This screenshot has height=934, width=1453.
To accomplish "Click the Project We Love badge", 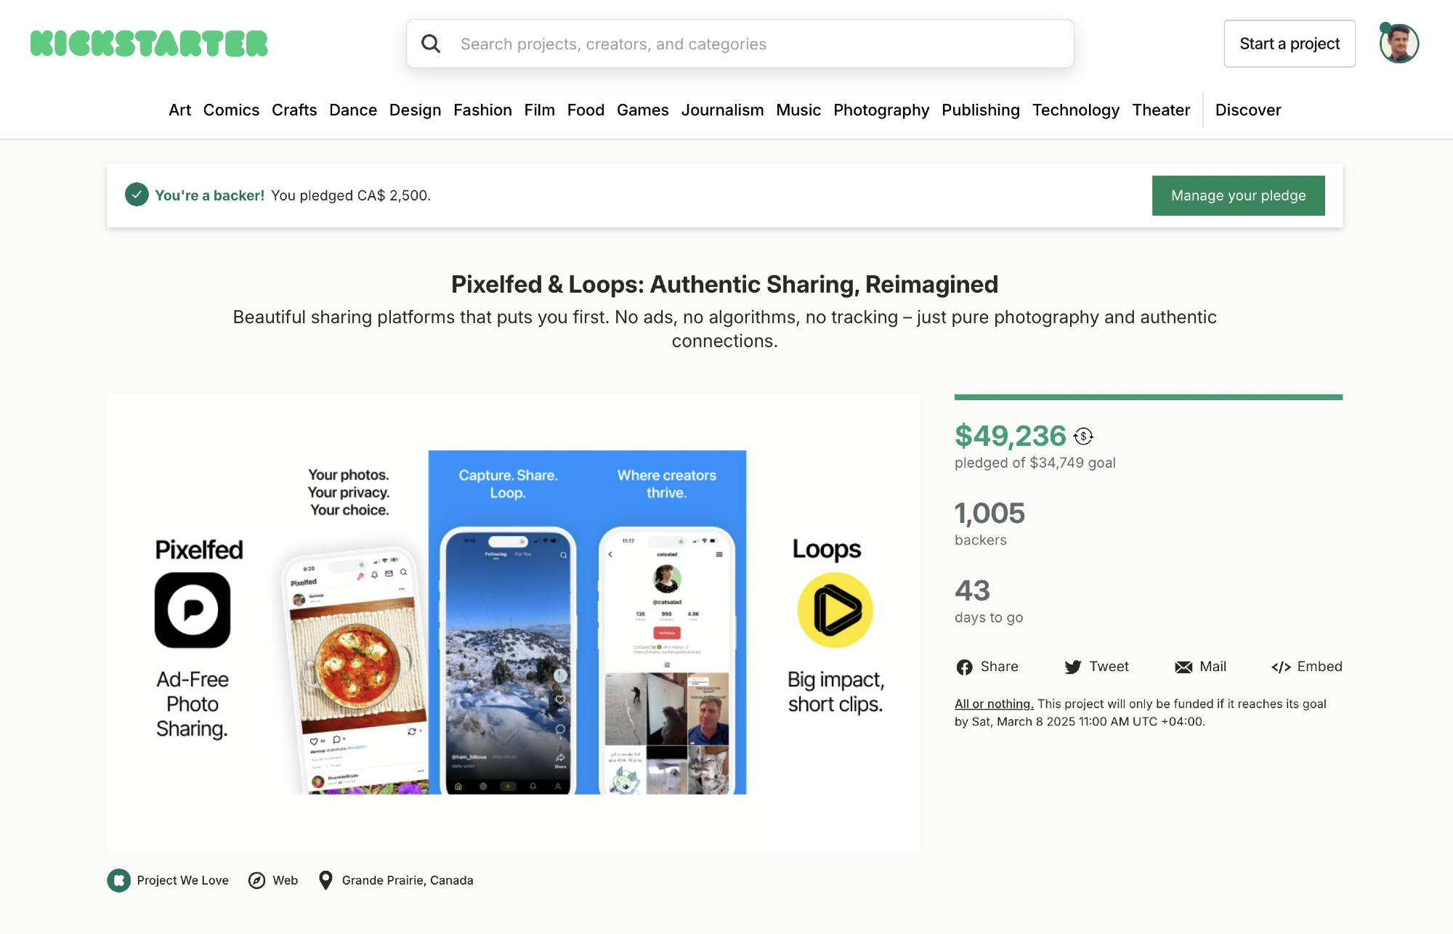I will pos(119,880).
